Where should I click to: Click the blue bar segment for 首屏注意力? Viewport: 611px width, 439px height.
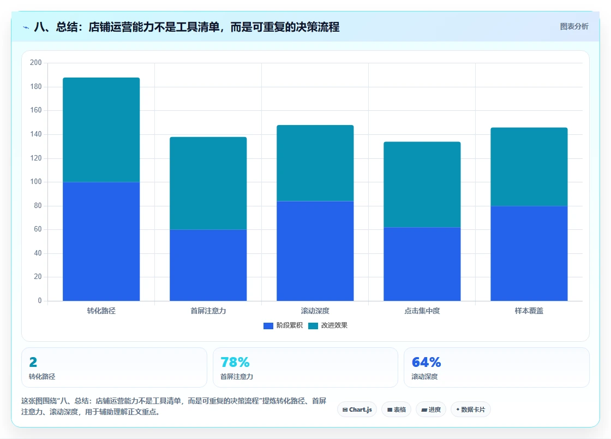point(208,265)
